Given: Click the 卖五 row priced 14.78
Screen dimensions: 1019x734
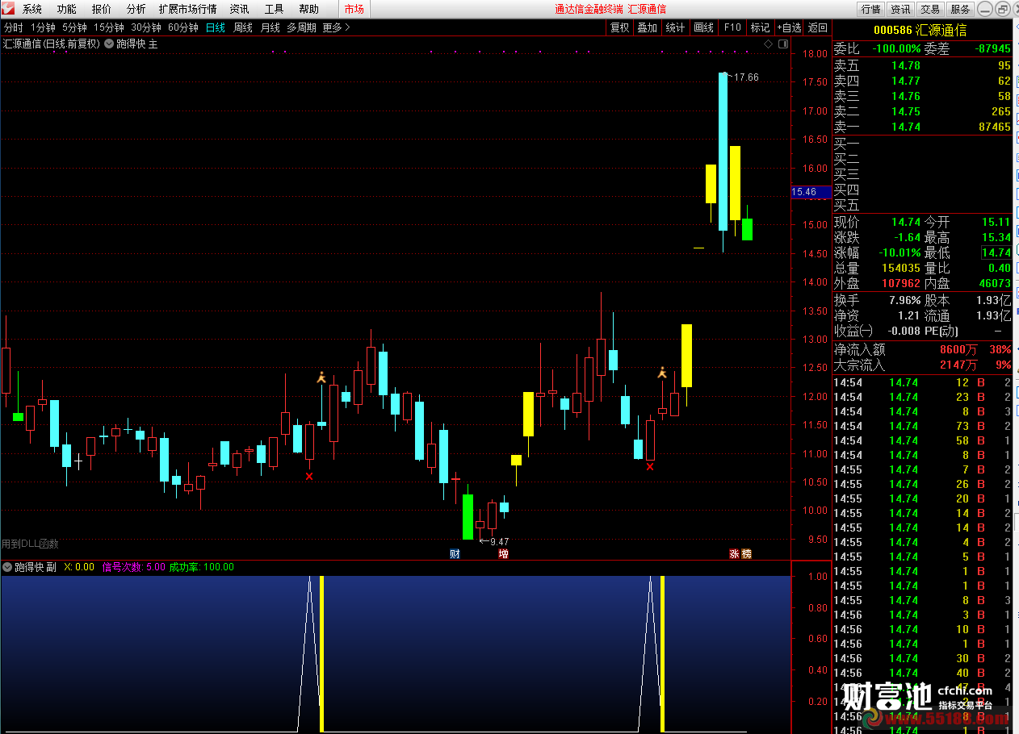Looking at the screenshot, I should 922,65.
